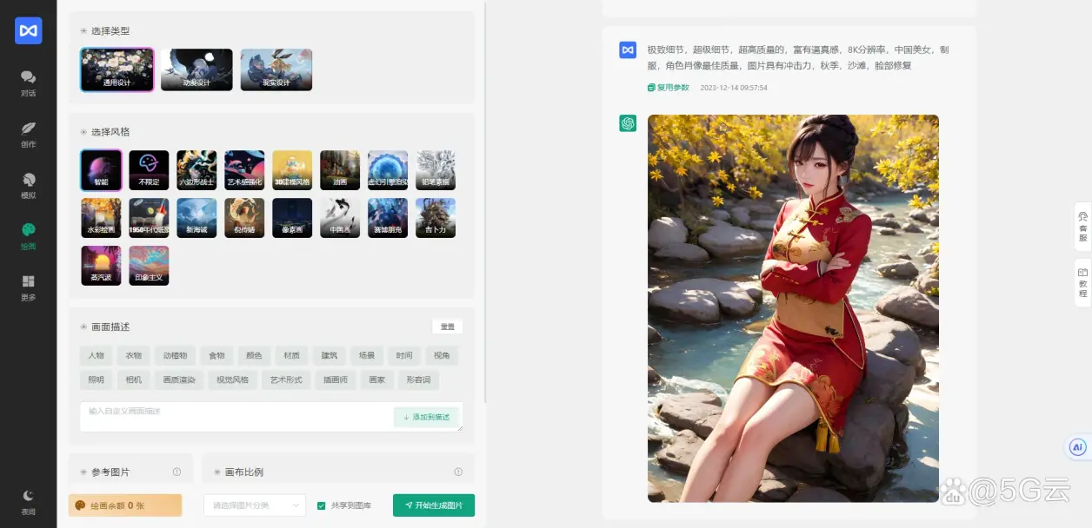This screenshot has width=1092, height=528.
Task: Open the 对话 chat section in sidebar
Action: point(28,82)
